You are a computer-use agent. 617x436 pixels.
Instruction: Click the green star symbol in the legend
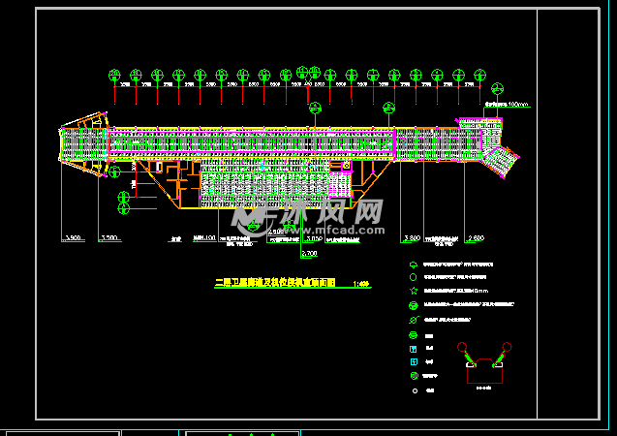[x=415, y=291]
